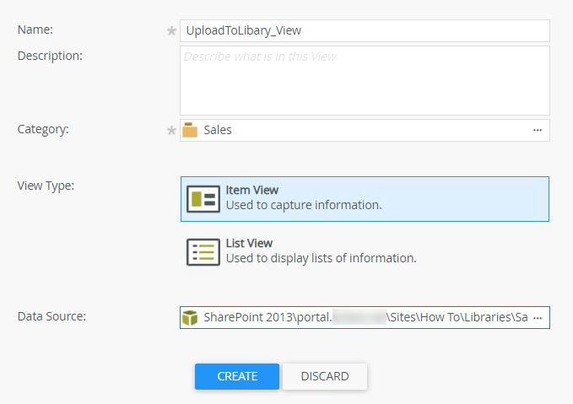Click the required asterisk beside Name
The height and width of the screenshot is (404, 573).
pyautogui.click(x=172, y=31)
